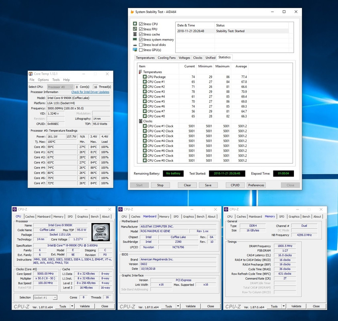Click the CPU-Z icon in Memory window title
This screenshot has width=338, height=321.
[226, 209]
